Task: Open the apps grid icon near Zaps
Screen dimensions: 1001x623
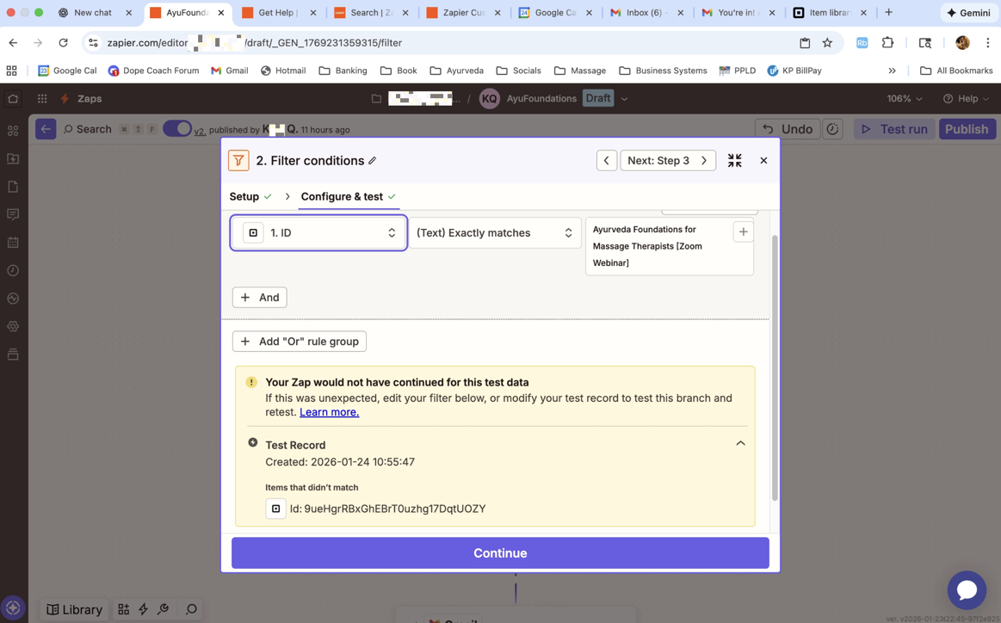Action: click(x=42, y=99)
